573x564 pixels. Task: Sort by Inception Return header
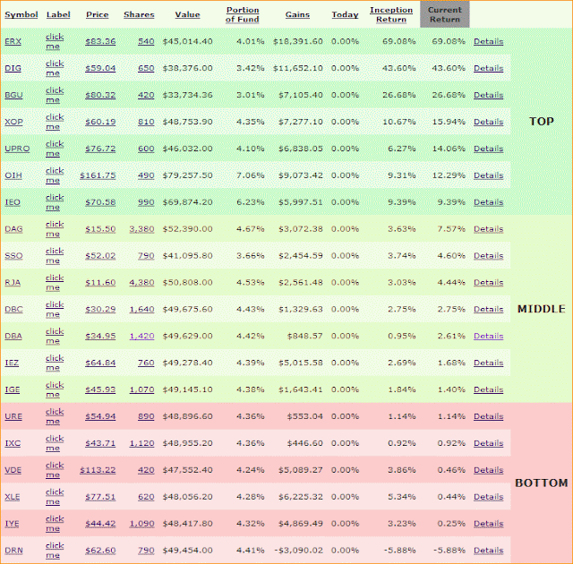[391, 14]
